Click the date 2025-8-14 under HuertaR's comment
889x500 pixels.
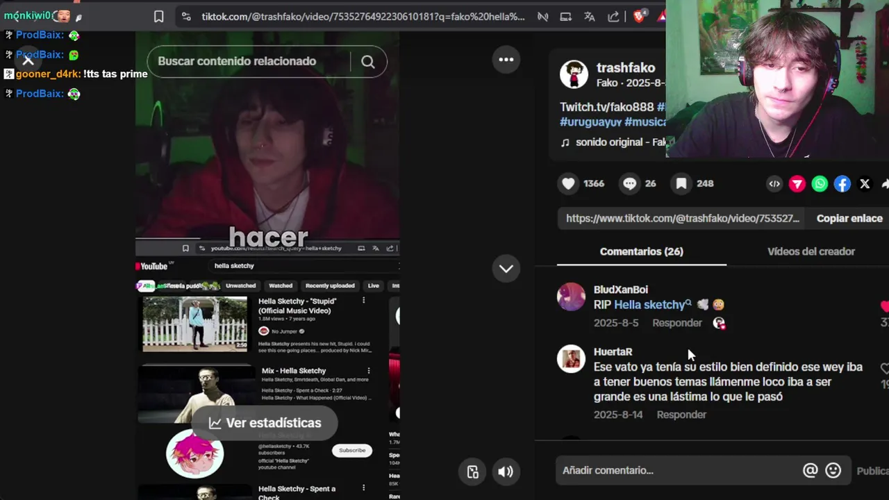(x=618, y=415)
